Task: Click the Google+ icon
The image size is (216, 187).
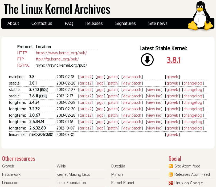Action: tap(171, 183)
